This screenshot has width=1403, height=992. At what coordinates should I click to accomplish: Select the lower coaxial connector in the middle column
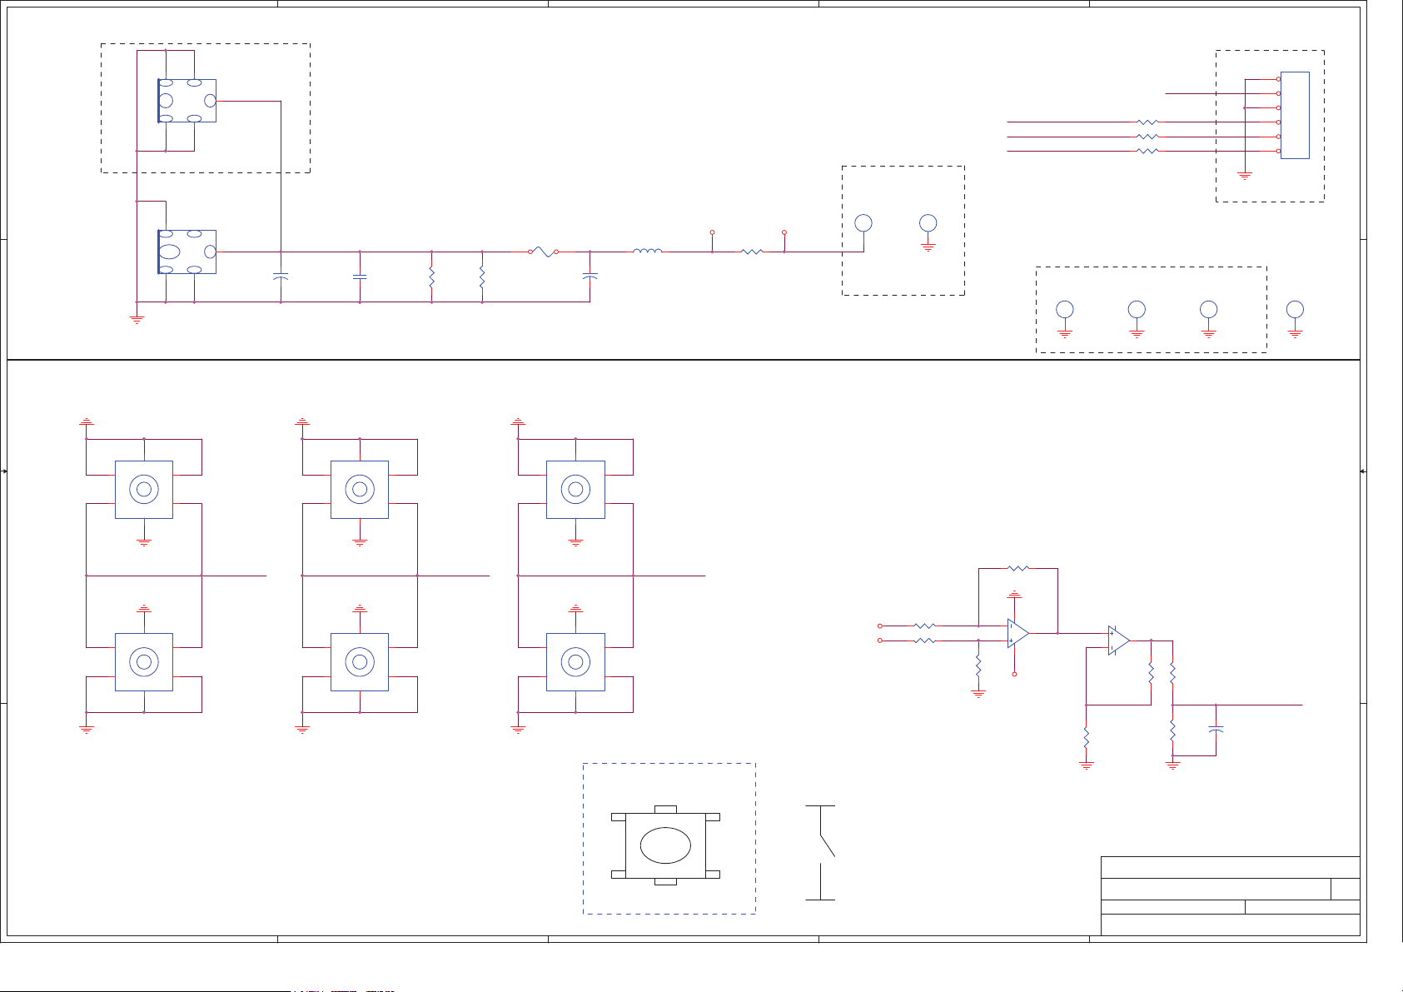(x=360, y=662)
